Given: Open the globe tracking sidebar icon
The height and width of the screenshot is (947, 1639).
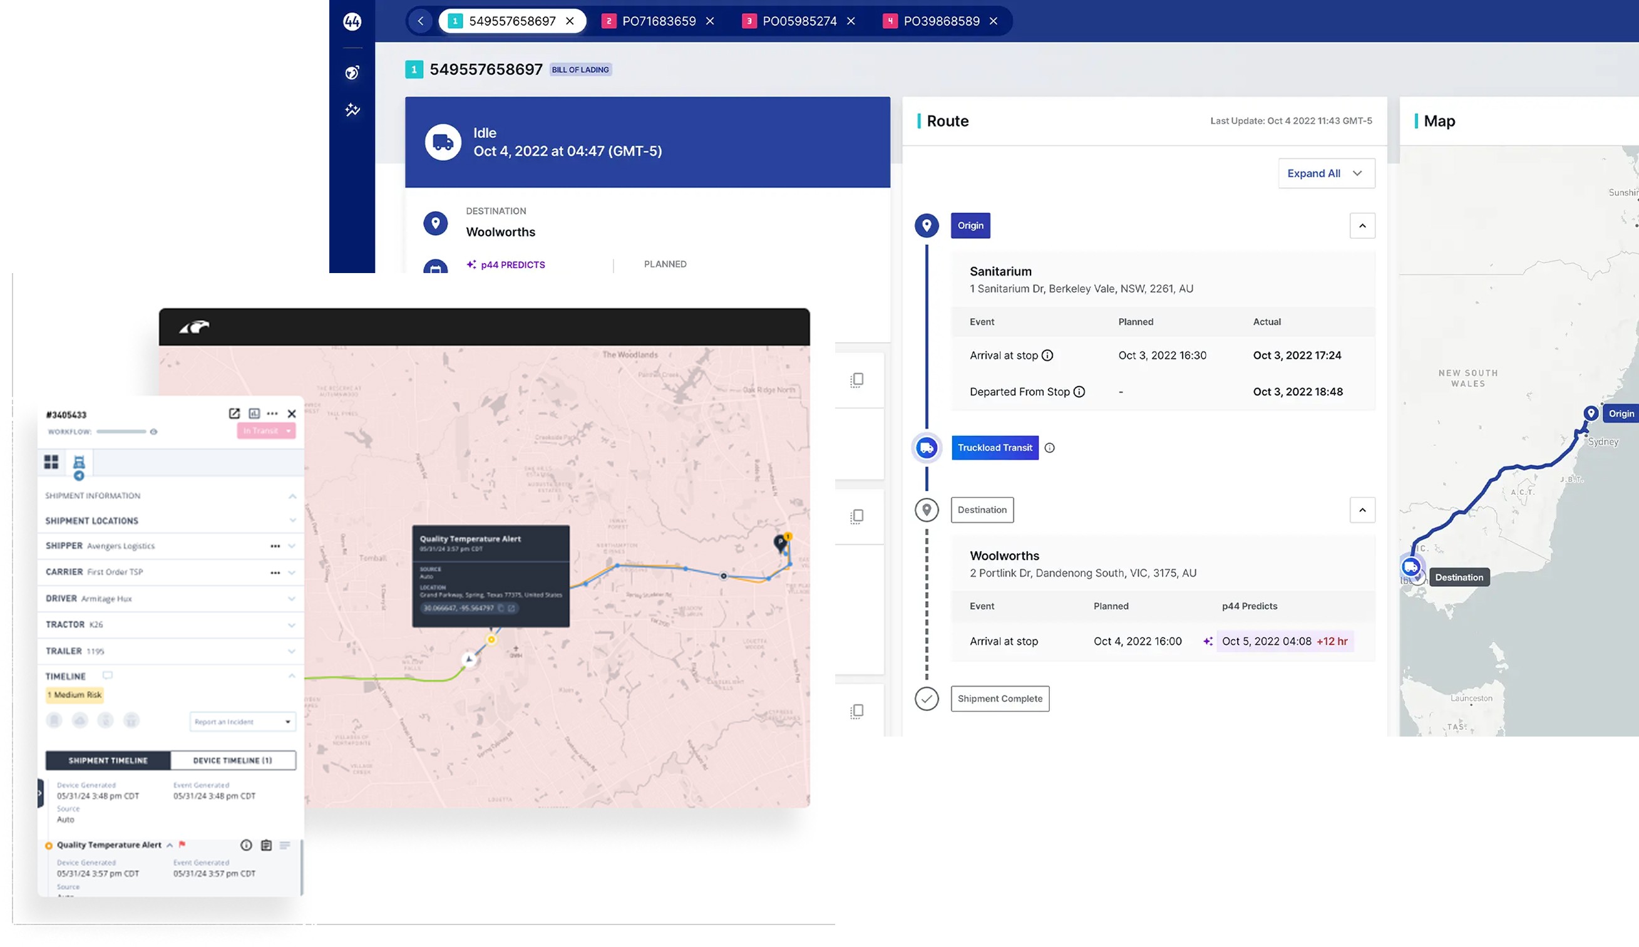Looking at the screenshot, I should pos(352,72).
